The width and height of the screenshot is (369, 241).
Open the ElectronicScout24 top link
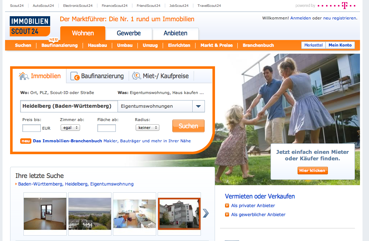[x=78, y=6]
